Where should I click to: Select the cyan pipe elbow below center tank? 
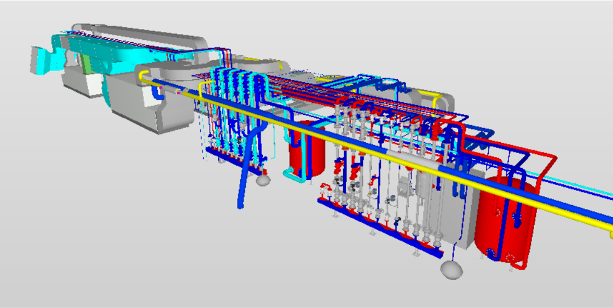coord(288,175)
